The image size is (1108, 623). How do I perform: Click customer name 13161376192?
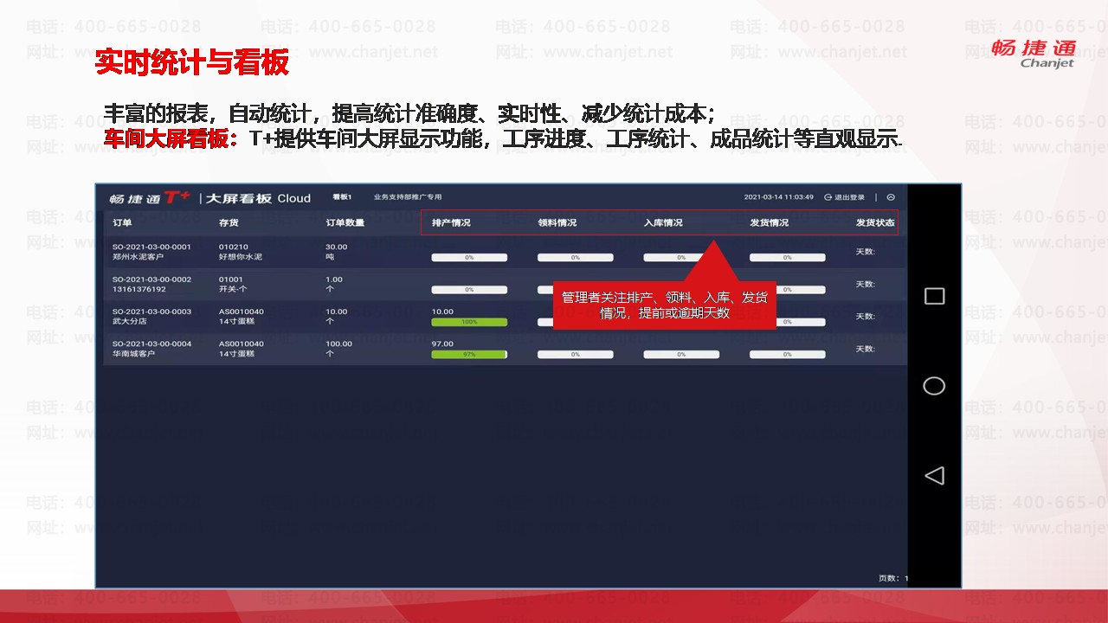[x=138, y=290]
